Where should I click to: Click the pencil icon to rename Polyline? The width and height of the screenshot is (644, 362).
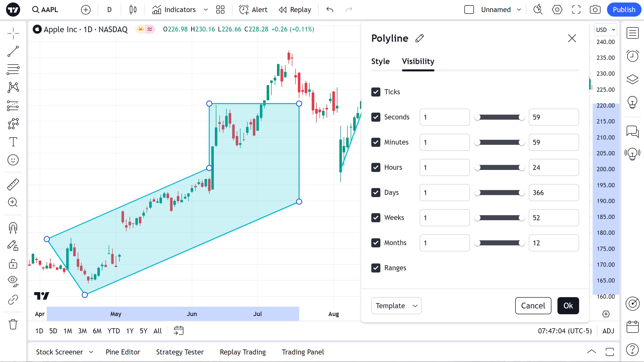420,38
